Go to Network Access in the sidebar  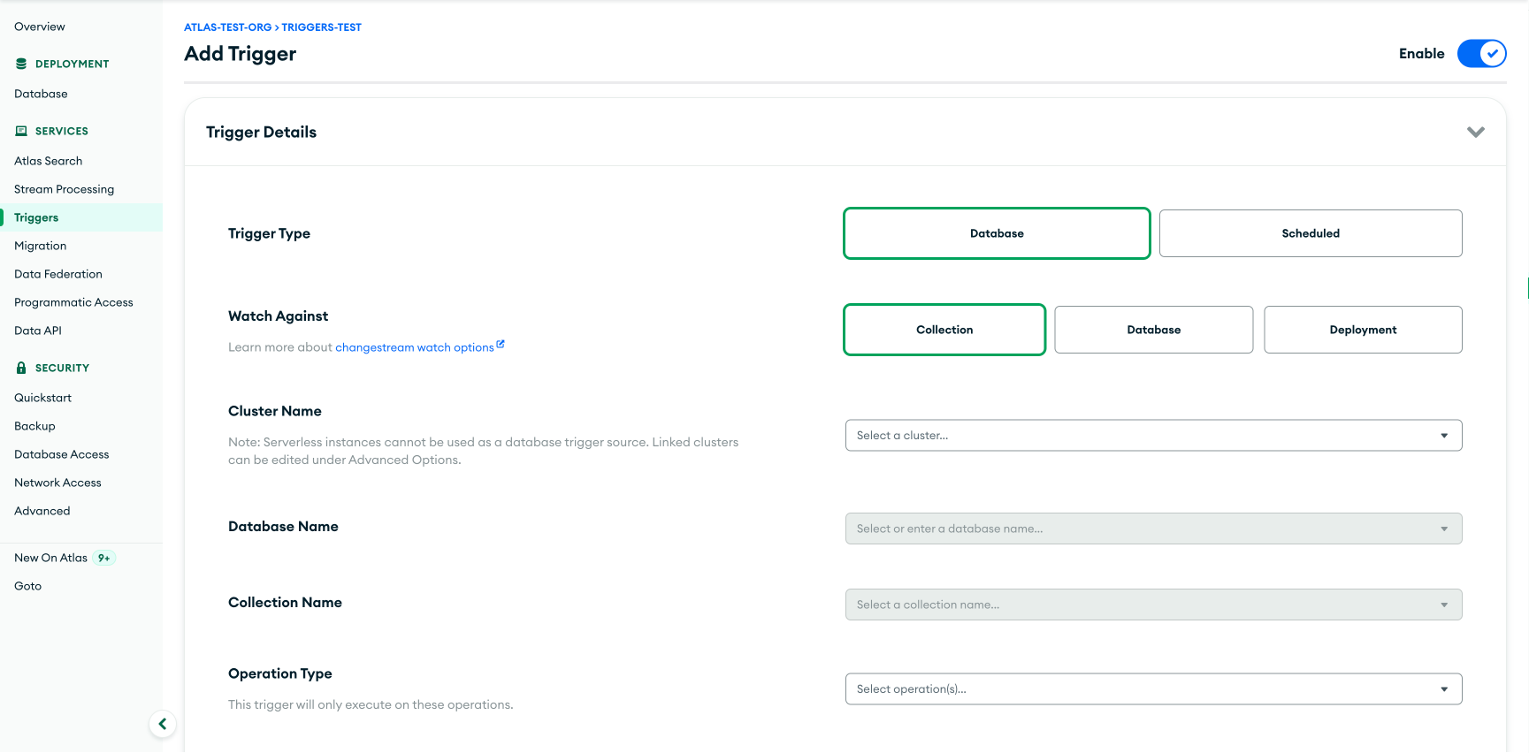pos(57,483)
